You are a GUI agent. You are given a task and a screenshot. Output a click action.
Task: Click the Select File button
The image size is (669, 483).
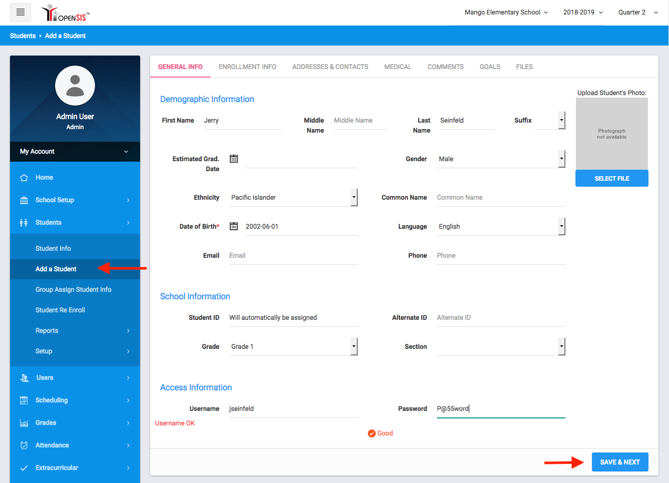click(x=611, y=179)
